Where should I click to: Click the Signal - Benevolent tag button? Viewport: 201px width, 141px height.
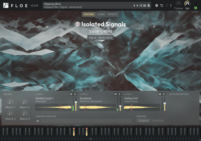(x=100, y=38)
